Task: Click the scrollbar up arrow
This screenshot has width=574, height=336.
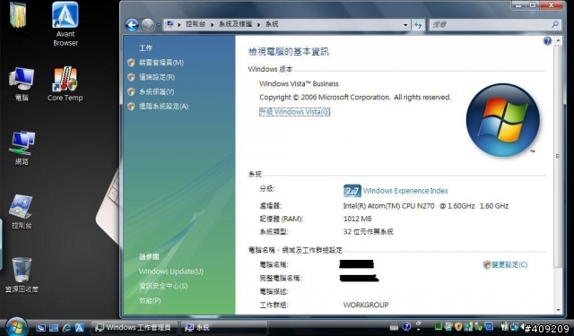Action: coord(558,40)
